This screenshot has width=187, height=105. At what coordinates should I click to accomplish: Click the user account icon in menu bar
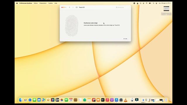tap(143, 3)
